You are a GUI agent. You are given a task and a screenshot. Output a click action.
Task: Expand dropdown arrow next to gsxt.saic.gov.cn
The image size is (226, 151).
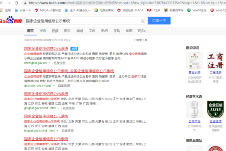54,86
